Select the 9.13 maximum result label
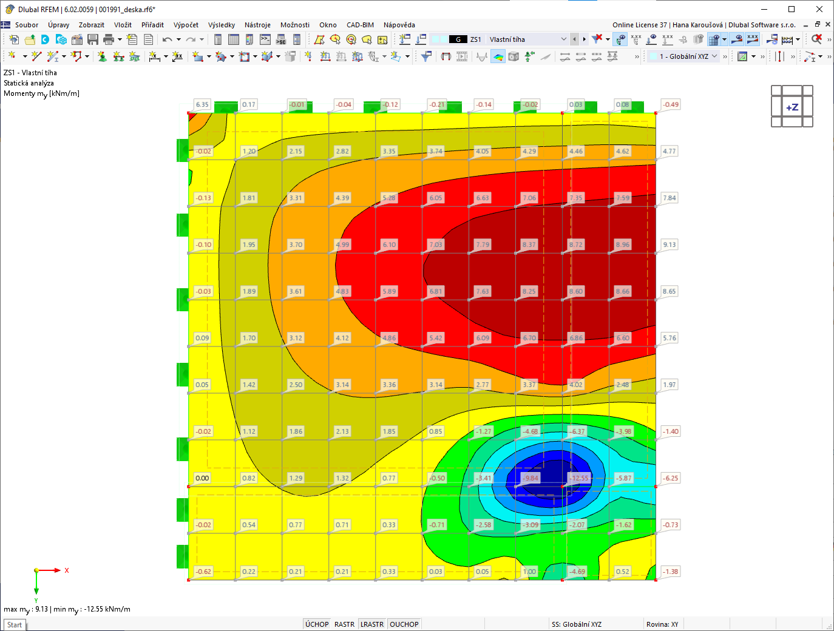This screenshot has height=631, width=834. click(669, 245)
